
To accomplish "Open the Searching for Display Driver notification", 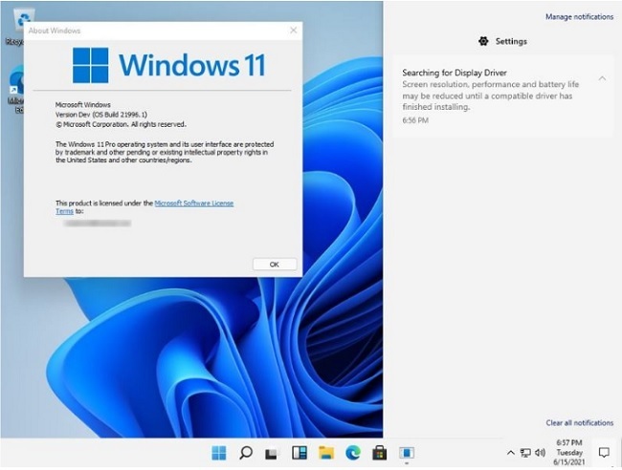I will coord(502,96).
